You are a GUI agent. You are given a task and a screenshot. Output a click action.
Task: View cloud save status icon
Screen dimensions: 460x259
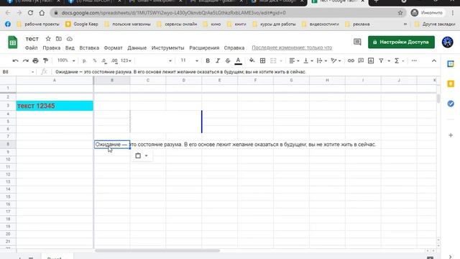point(70,39)
